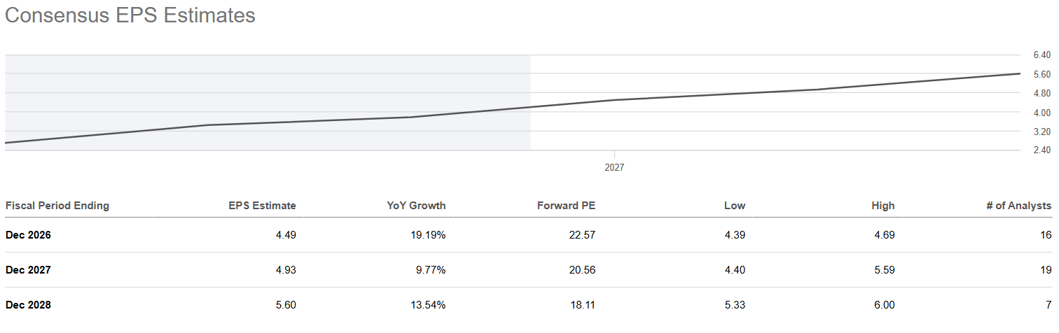Screen dimensions: 1059x333
Task: Select the Dec 2026 row label
Action: coord(28,235)
